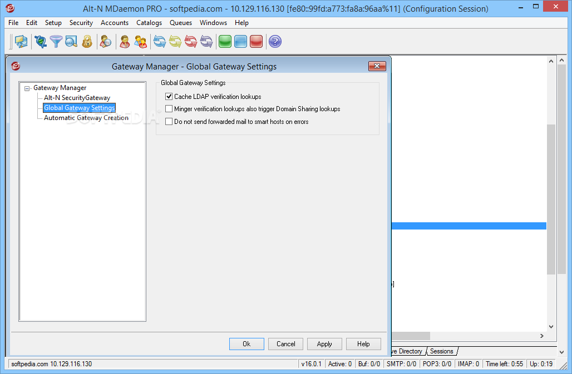The image size is (572, 374).
Task: Click the Ok button
Action: tap(246, 344)
